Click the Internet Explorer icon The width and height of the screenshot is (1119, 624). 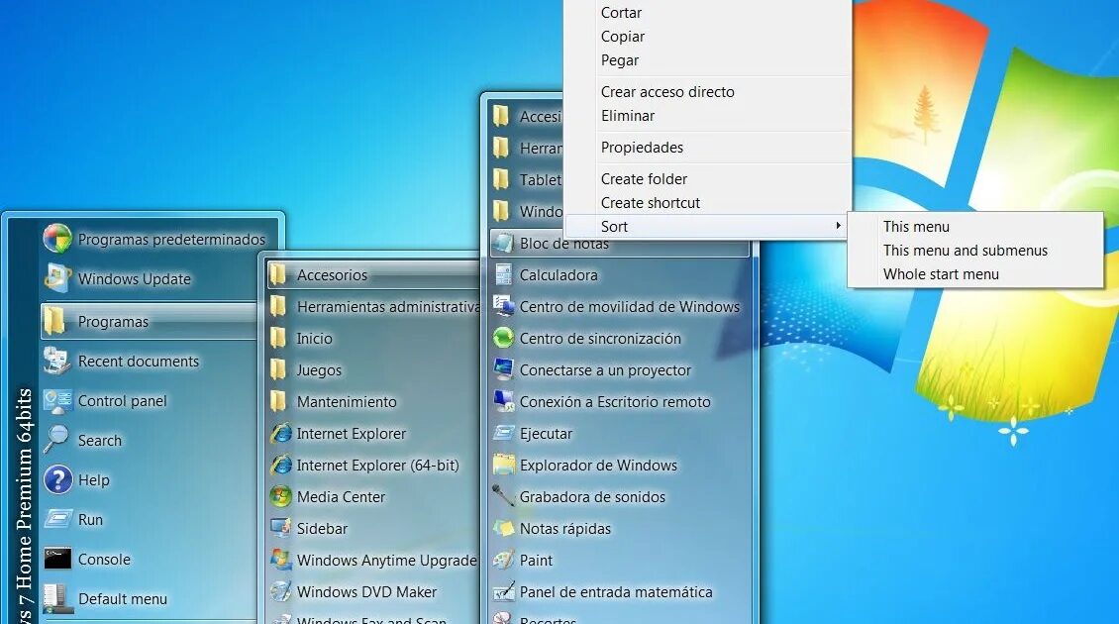pyautogui.click(x=281, y=433)
